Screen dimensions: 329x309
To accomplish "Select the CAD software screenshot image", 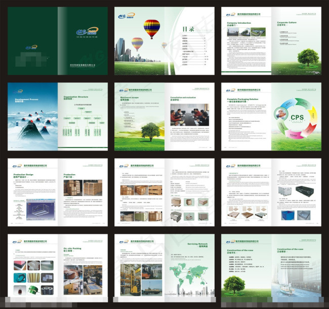I will pos(41,210).
